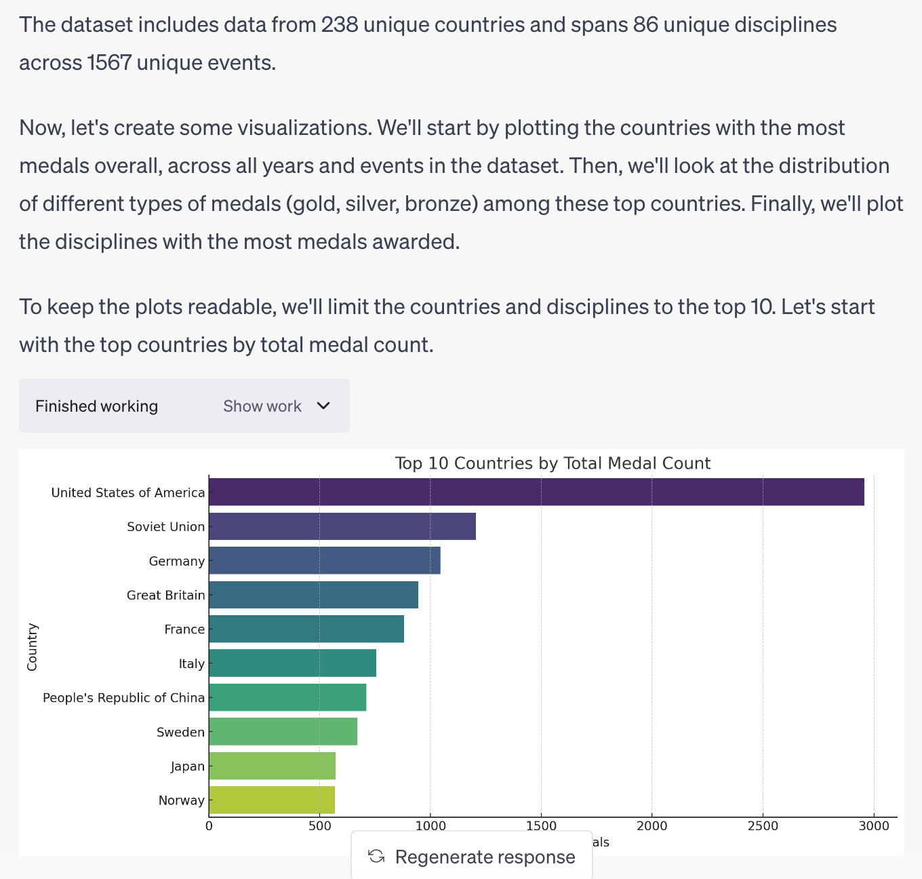Click the Regenerate response refresh icon

click(376, 857)
